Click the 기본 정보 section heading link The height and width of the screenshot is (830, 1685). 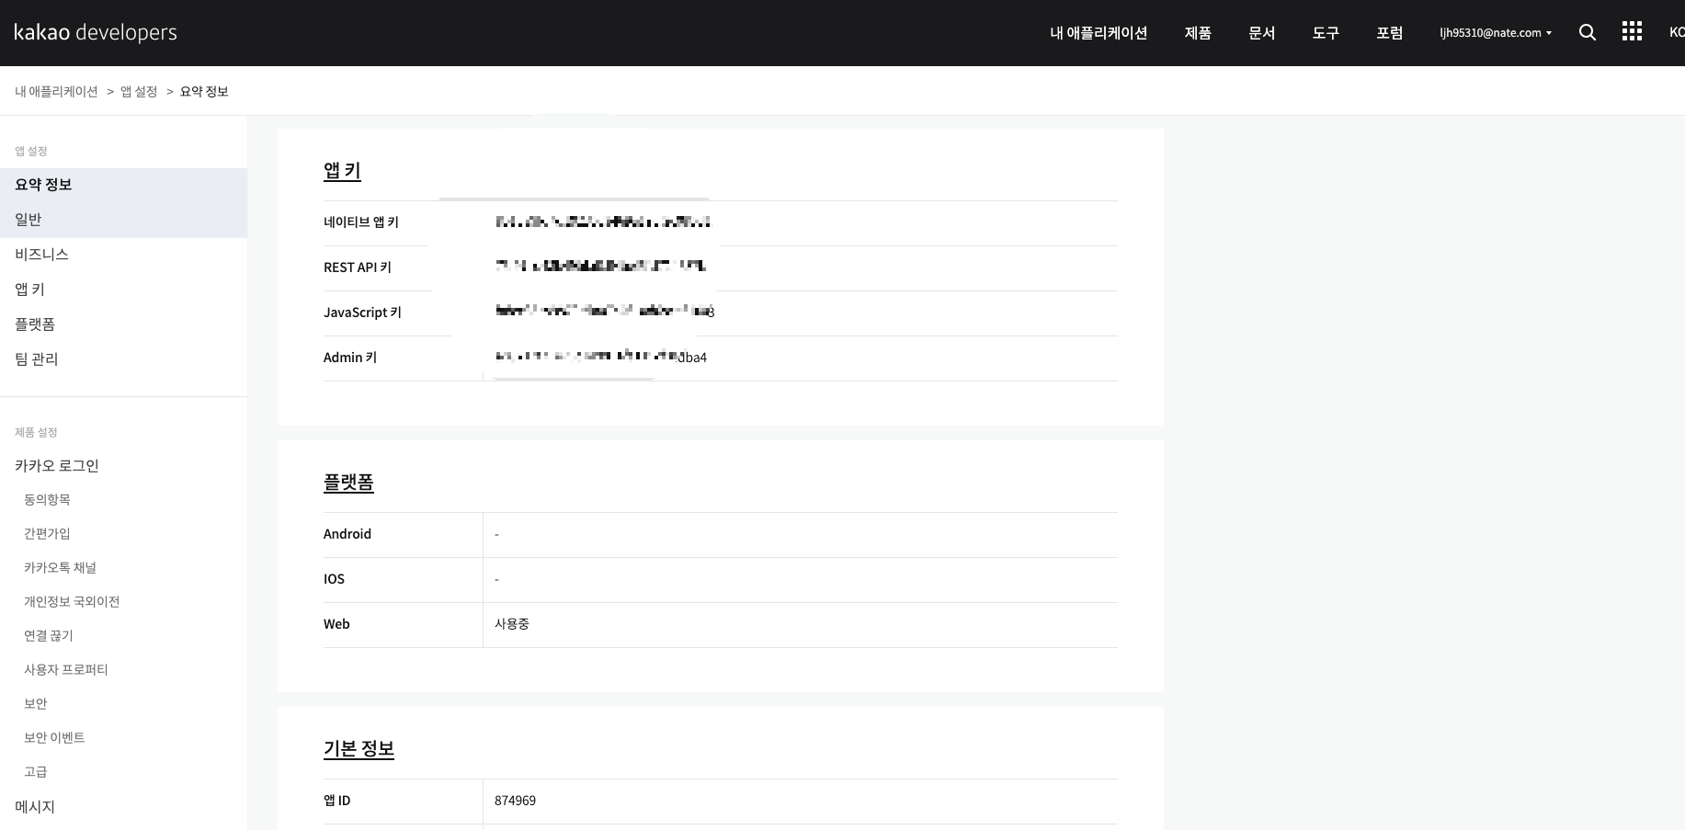click(x=359, y=749)
